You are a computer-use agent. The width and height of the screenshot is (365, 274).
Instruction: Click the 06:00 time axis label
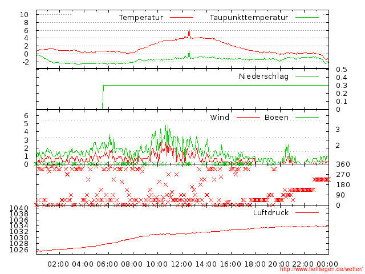click(x=107, y=264)
